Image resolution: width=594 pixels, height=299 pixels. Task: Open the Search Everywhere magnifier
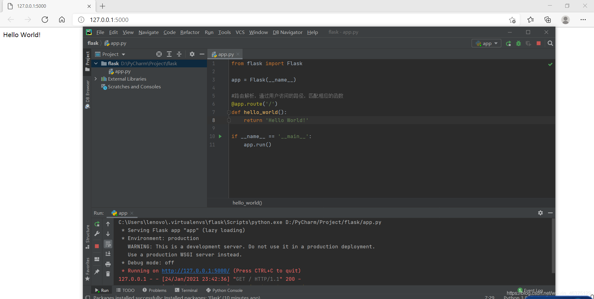550,43
